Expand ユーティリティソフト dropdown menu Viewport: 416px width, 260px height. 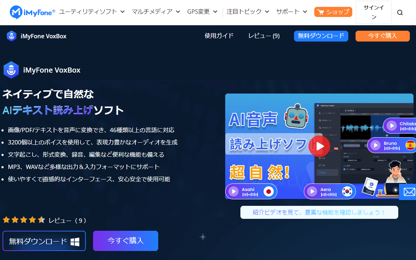(x=92, y=12)
